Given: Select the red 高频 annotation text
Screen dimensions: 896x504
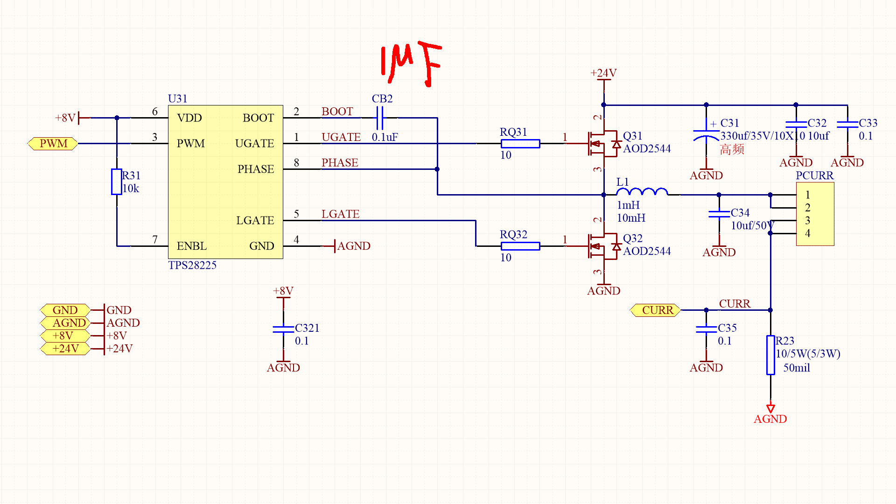Looking at the screenshot, I should point(732,149).
